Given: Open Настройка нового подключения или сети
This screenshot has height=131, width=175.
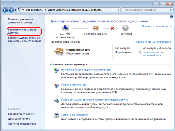Looking at the screenshot, I should point(86,69).
